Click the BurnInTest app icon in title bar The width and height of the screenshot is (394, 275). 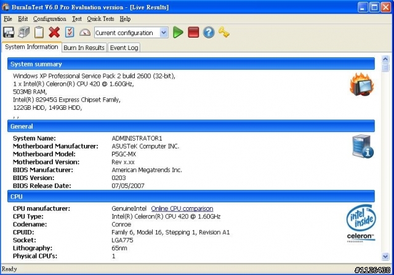(x=6, y=7)
